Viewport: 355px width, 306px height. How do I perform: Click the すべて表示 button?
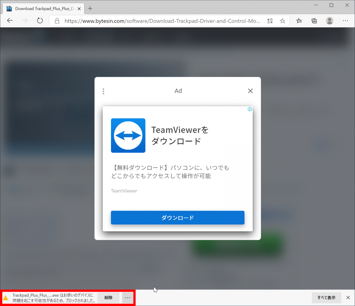(326, 298)
